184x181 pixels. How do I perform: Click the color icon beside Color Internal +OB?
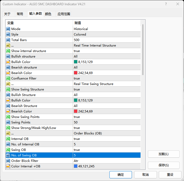[x=8, y=166]
